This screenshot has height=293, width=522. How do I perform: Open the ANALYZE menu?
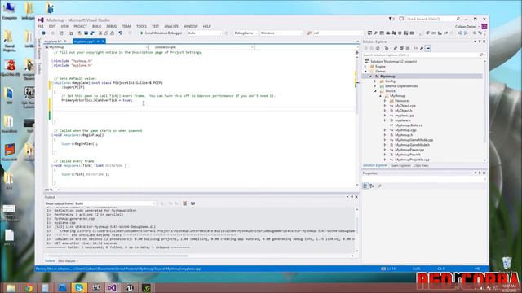click(171, 26)
